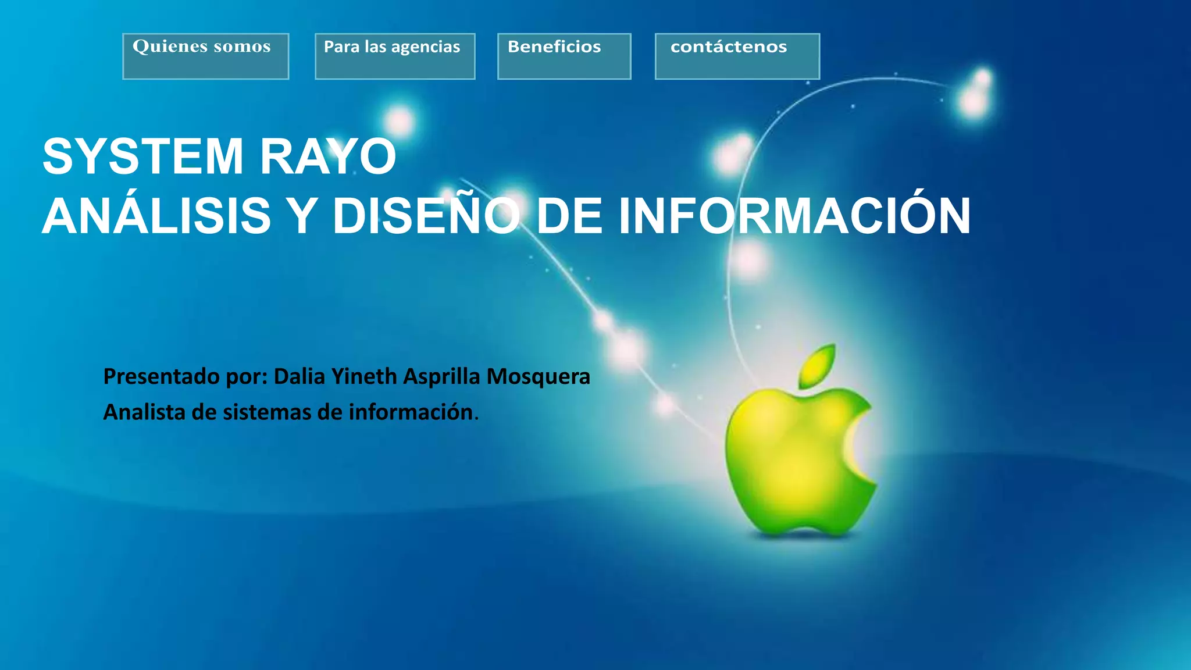The height and width of the screenshot is (670, 1191).
Task: Click the glowing orb above SYSTEM RAYO
Action: 400,122
